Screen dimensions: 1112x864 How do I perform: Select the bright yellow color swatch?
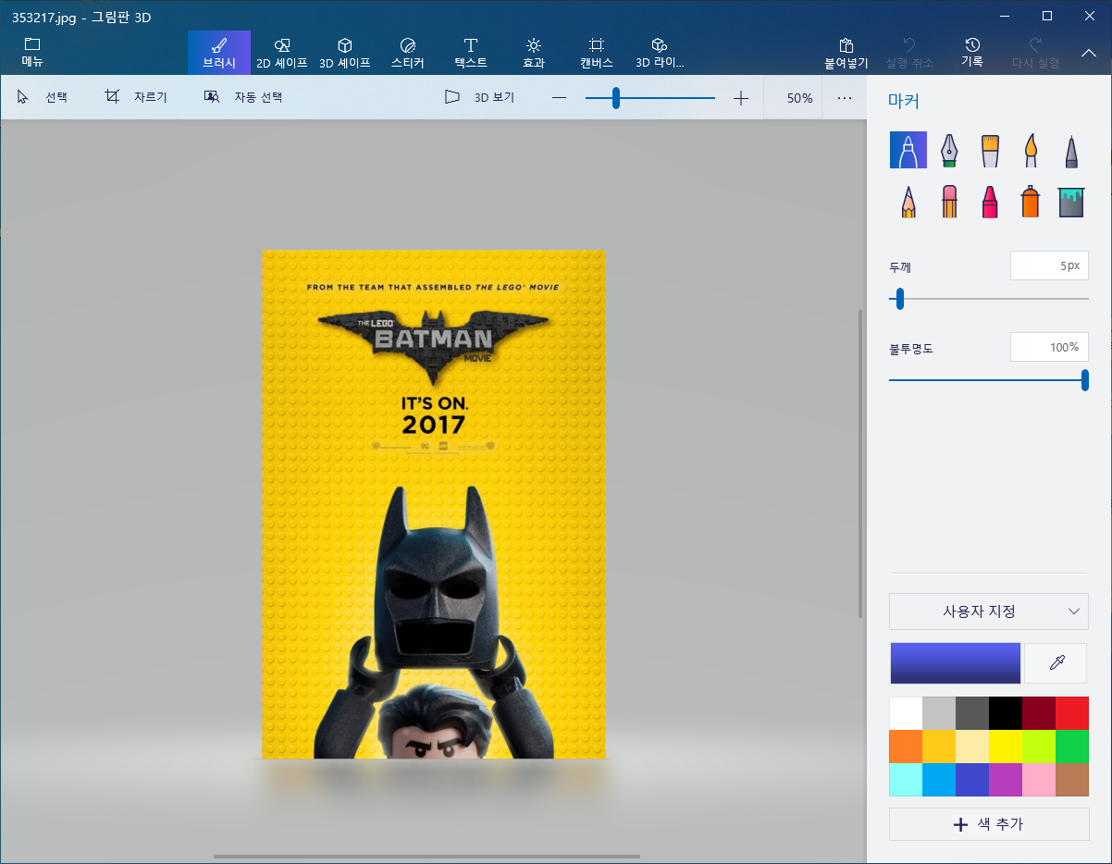click(1006, 747)
